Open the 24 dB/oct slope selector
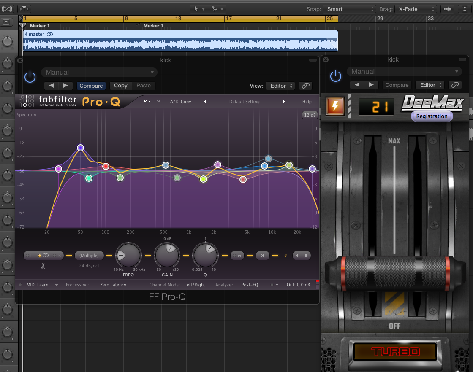 [89, 266]
